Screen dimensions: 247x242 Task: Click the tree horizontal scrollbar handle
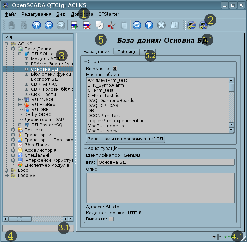20,219
